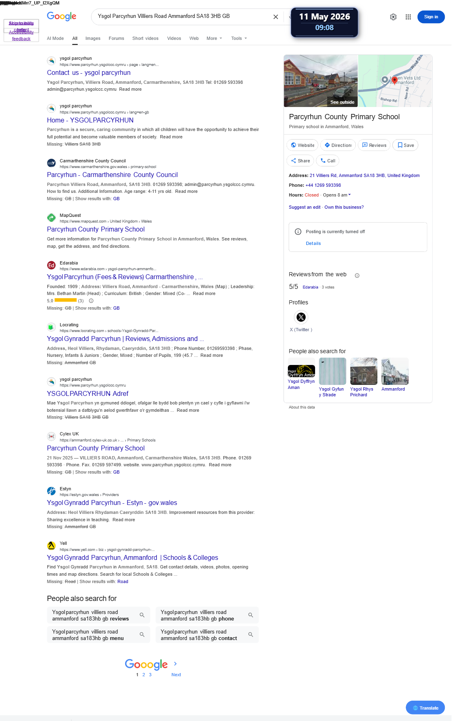Click the Carmarthenshire County Council favicon
Screen dimensions: 457x721
51,163
